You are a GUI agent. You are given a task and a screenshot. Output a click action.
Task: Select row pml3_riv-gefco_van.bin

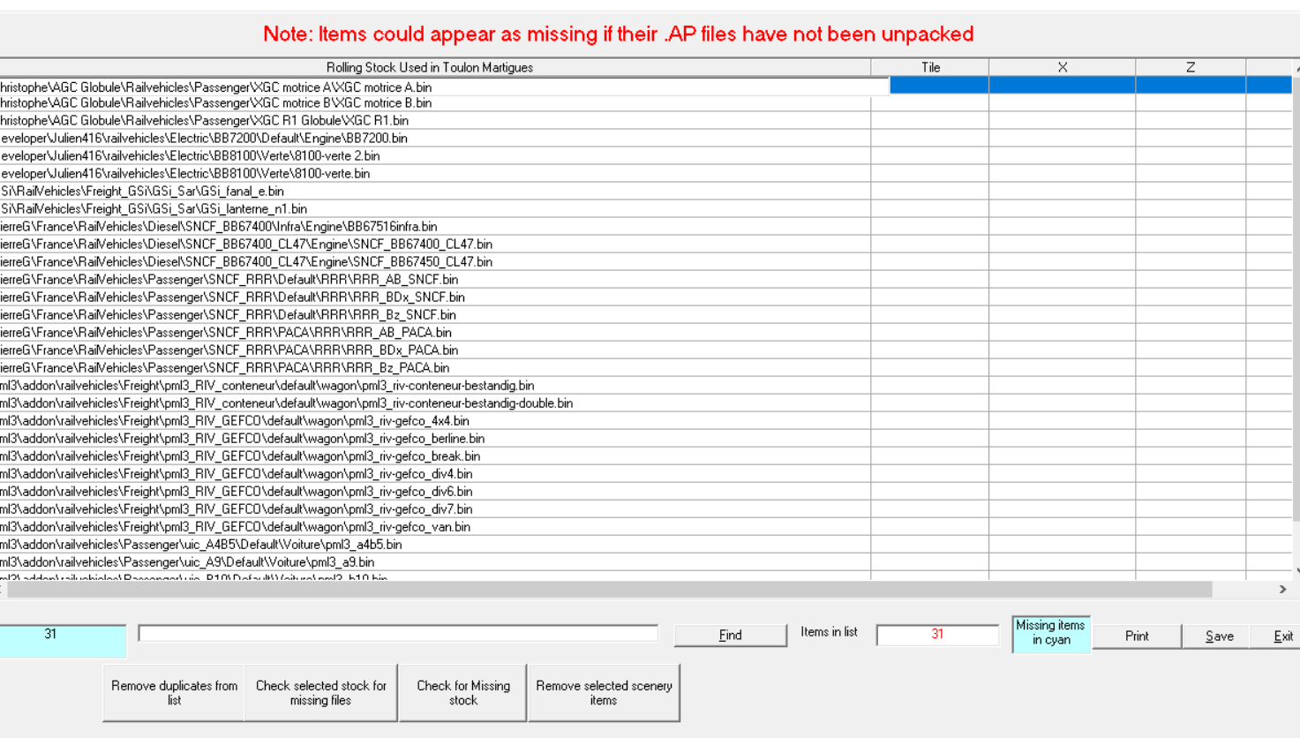[435, 527]
